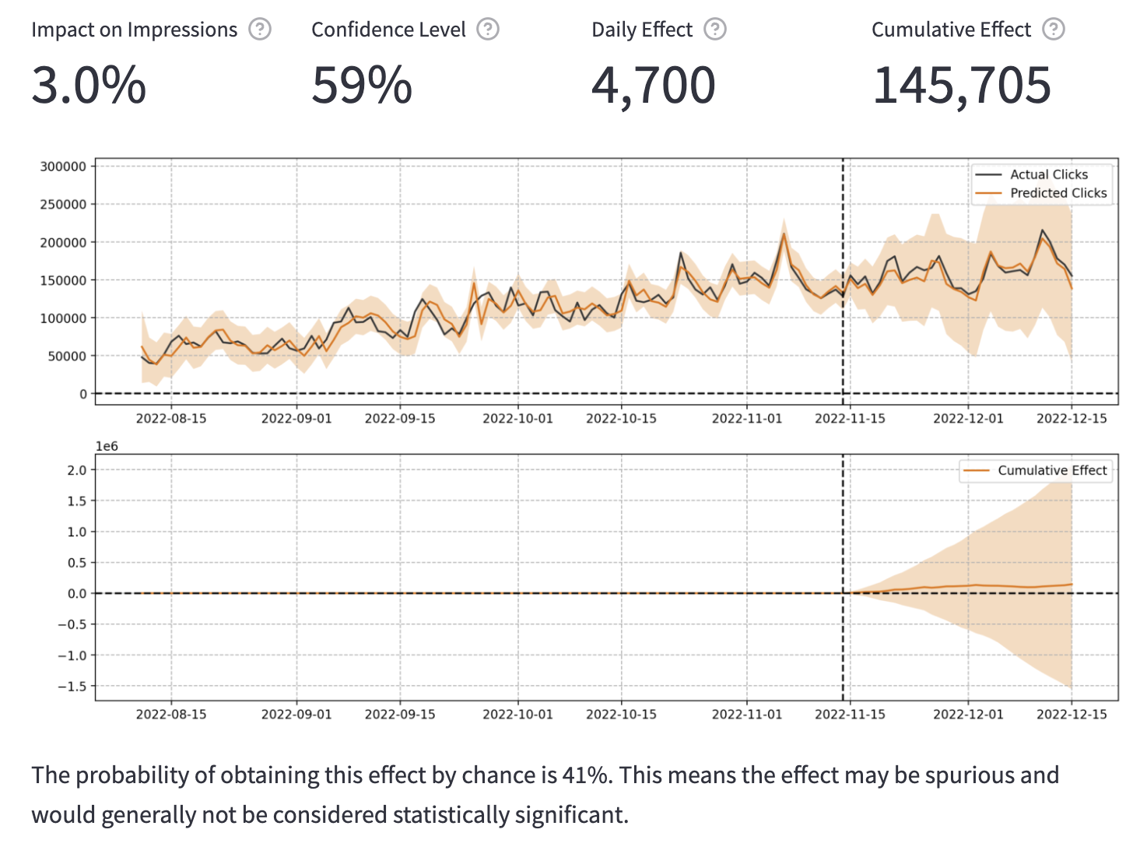
Task: Click question mark next to Daily Effect
Action: tap(715, 30)
